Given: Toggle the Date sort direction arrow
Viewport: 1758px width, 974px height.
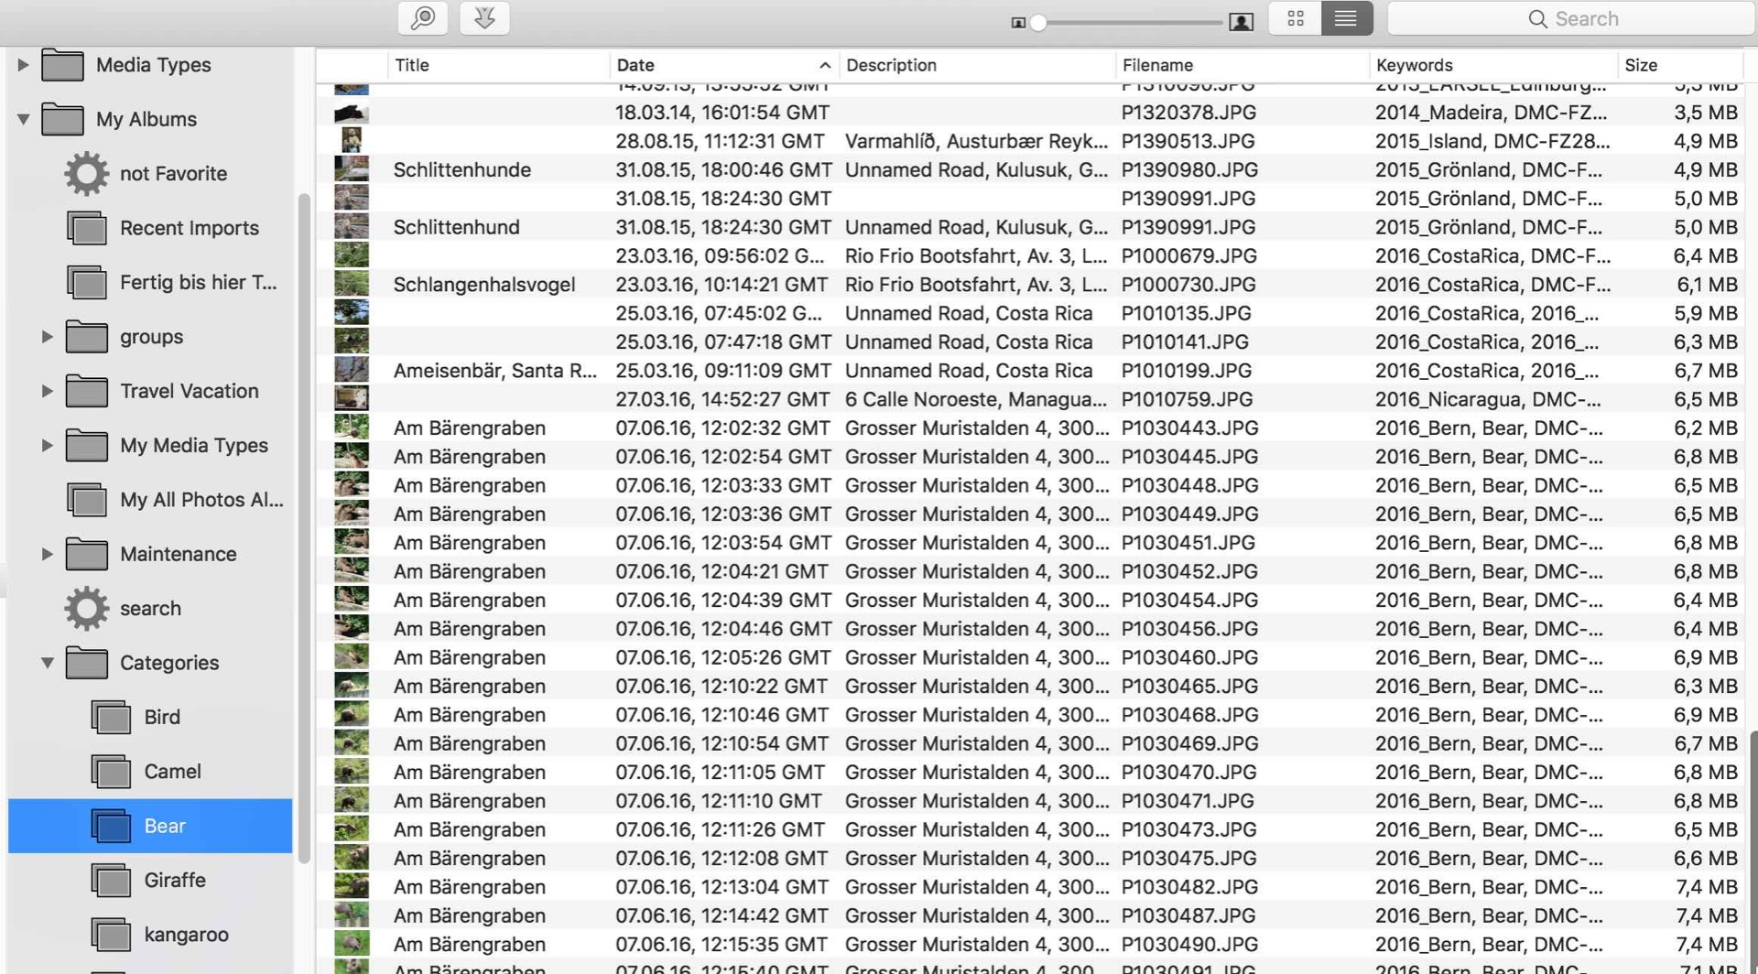Looking at the screenshot, I should [824, 65].
